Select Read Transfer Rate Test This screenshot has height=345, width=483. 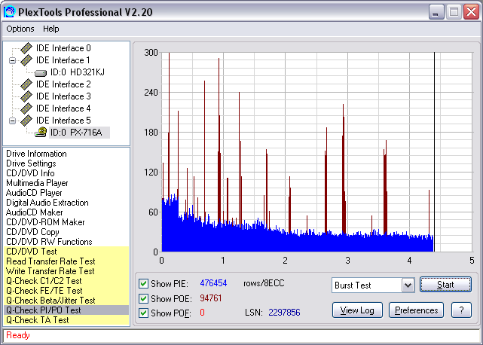(66, 261)
